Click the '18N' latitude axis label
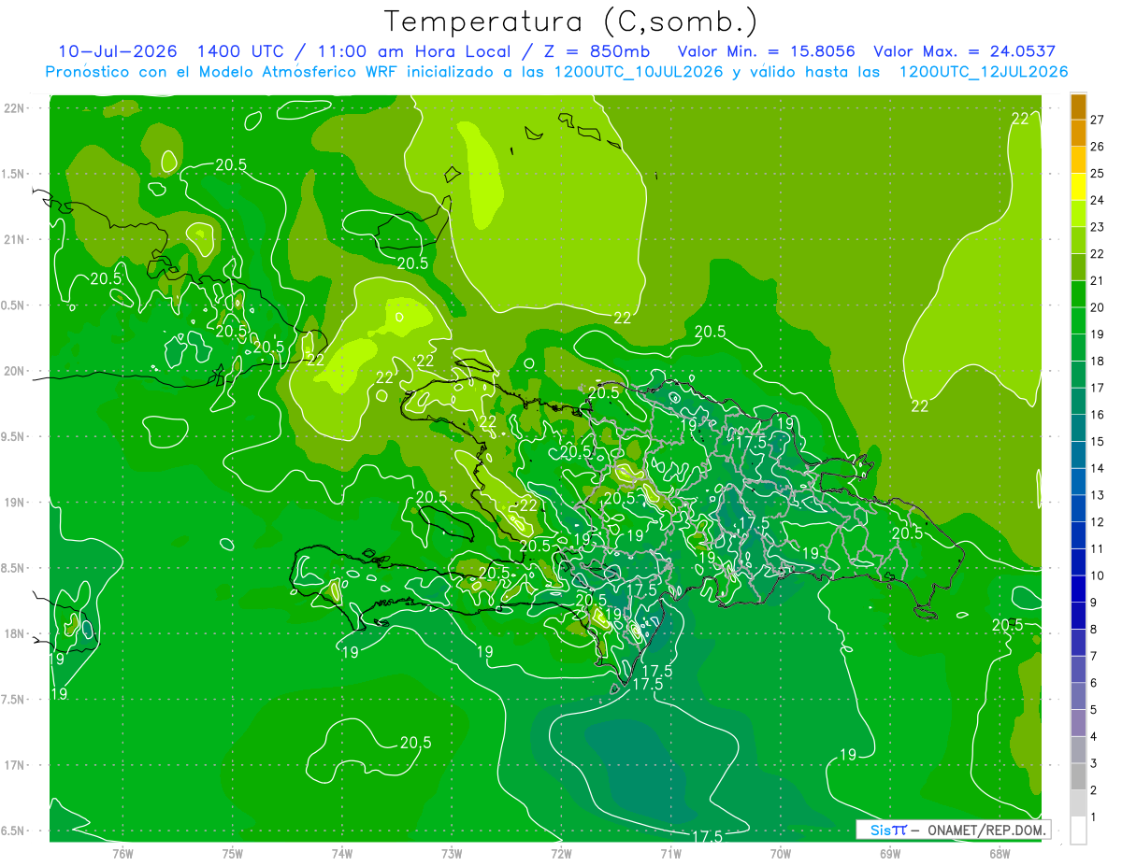Screen dimensions: 1122x866 14,633
